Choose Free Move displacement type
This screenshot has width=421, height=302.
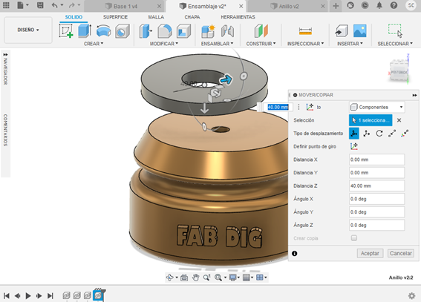tap(354, 134)
